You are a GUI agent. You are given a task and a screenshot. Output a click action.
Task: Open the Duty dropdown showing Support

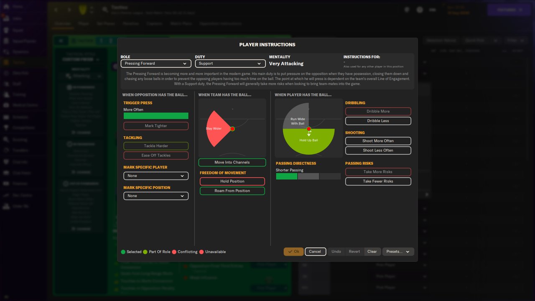(x=230, y=64)
